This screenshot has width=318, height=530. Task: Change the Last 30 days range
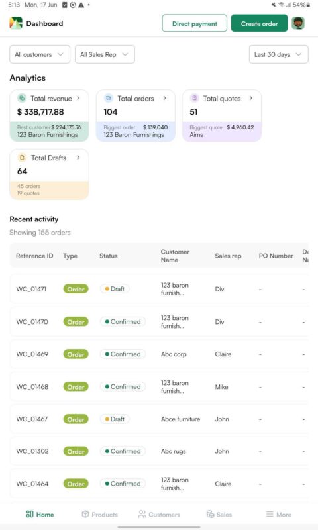click(x=278, y=54)
